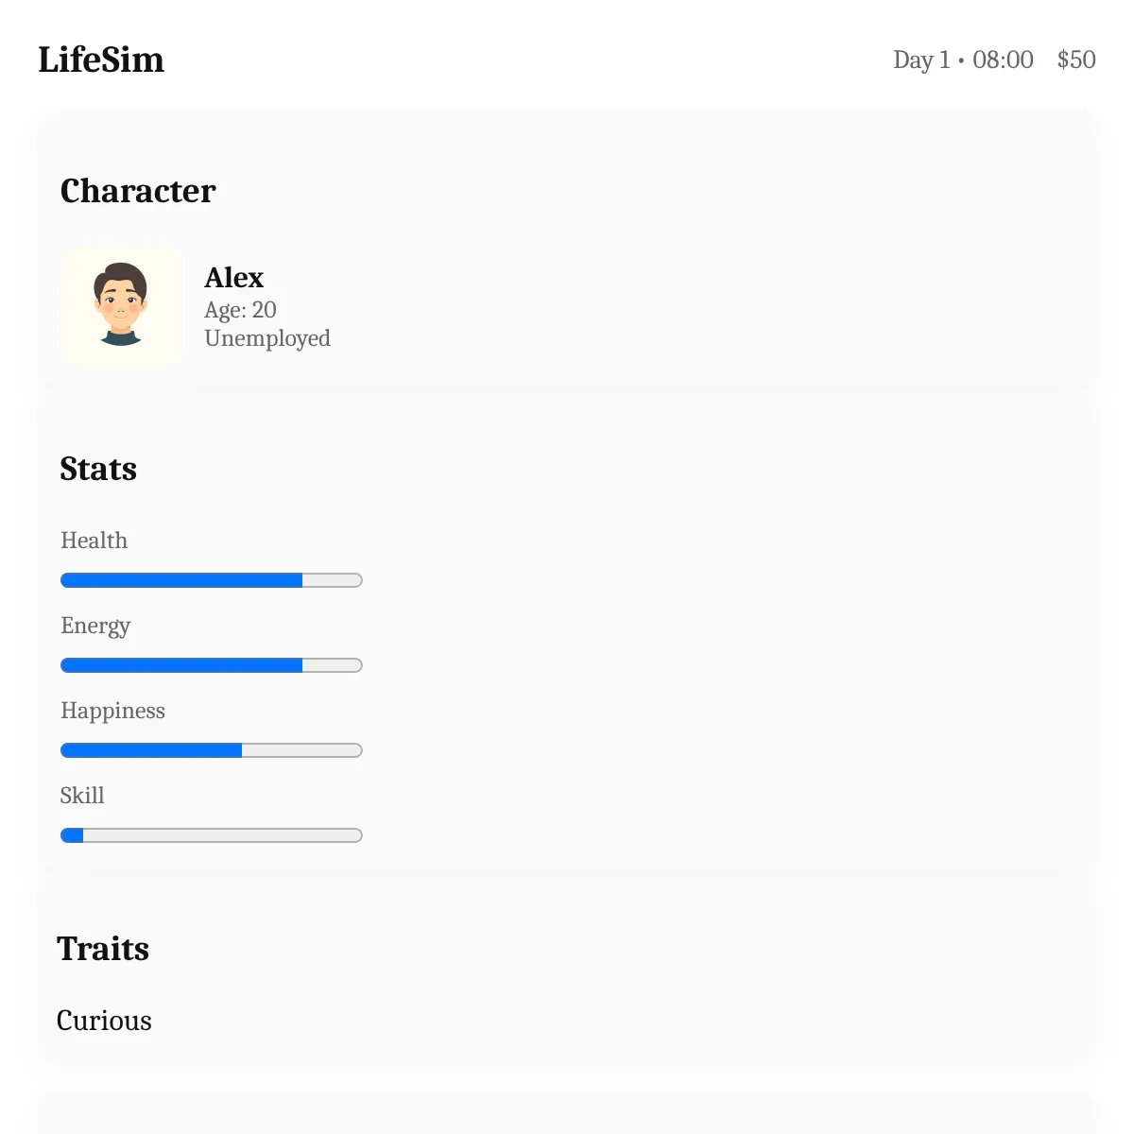The image size is (1134, 1134).
Task: Click the Character section heading
Action: pyautogui.click(x=138, y=191)
